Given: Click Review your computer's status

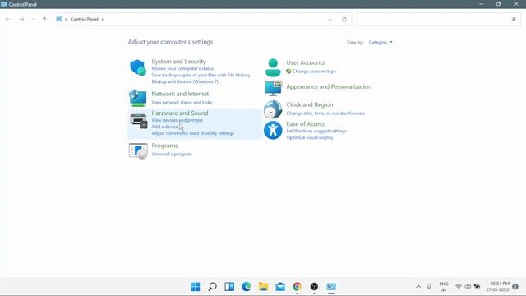Looking at the screenshot, I should click(x=182, y=68).
